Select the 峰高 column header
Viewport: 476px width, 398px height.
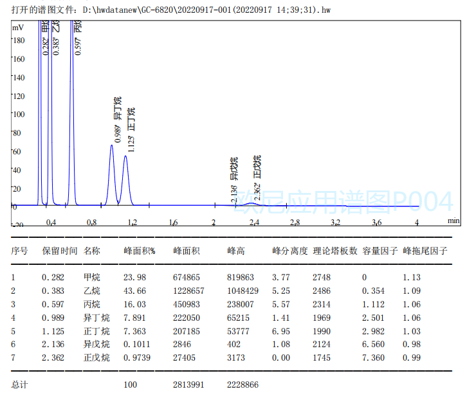[x=236, y=251]
